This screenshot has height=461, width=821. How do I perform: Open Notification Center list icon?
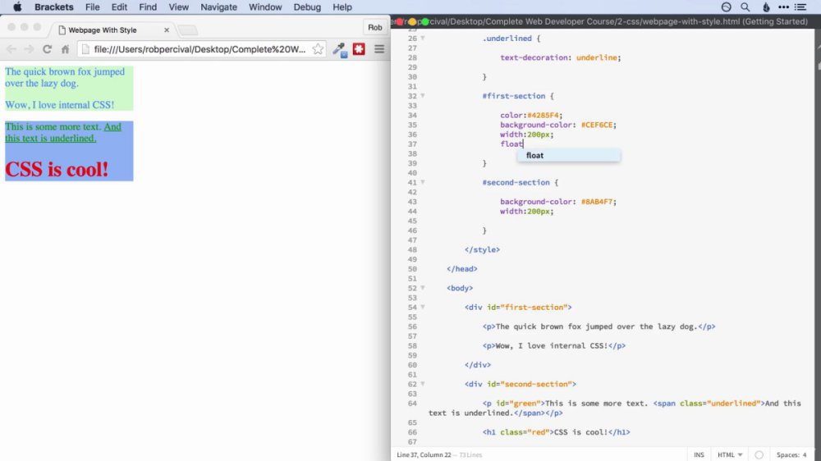pyautogui.click(x=800, y=7)
